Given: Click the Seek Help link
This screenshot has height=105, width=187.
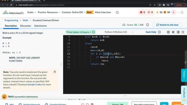Looking at the screenshot, I should point(151,32).
